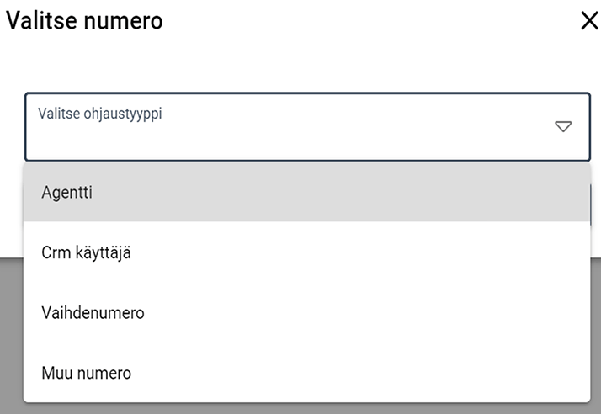Pick Vaihdenumero as routing type

click(x=93, y=313)
